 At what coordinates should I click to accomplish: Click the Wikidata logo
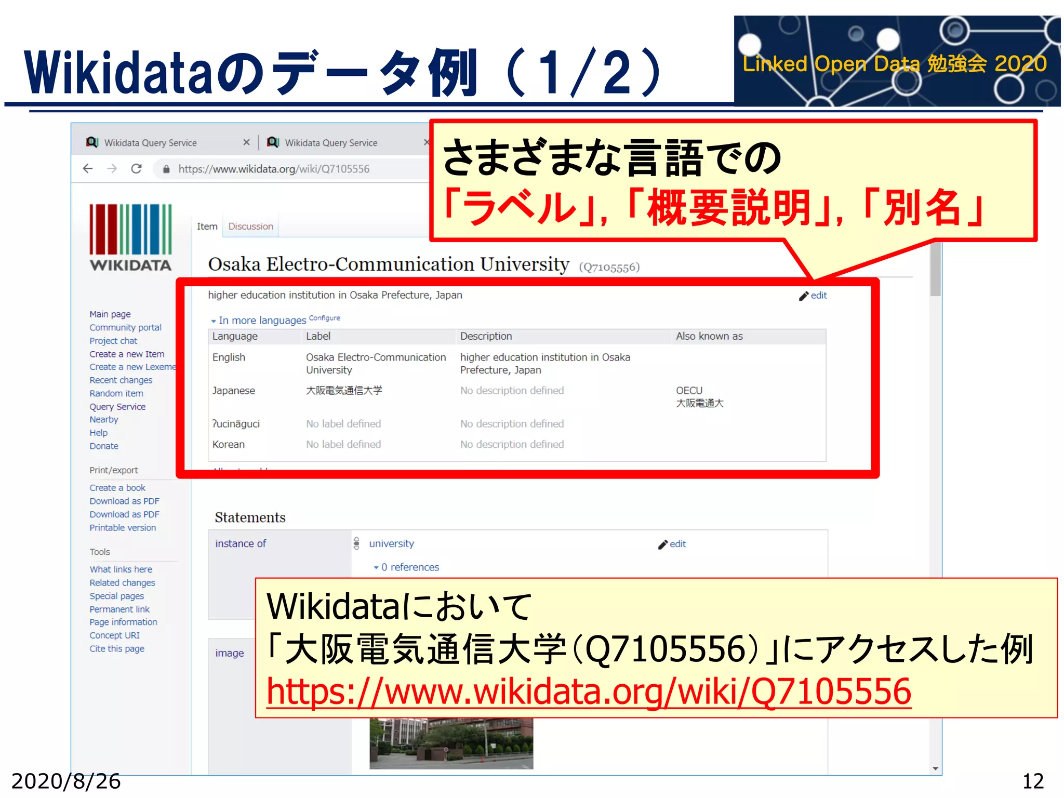pos(130,237)
